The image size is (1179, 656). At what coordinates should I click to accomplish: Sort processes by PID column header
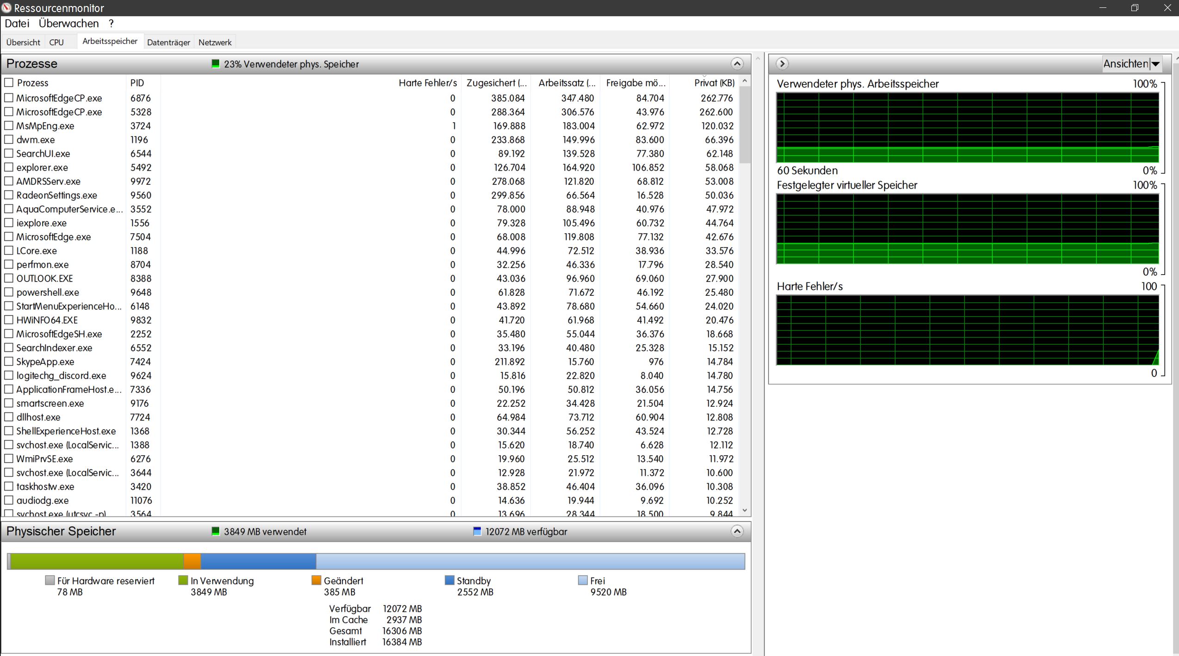(137, 83)
